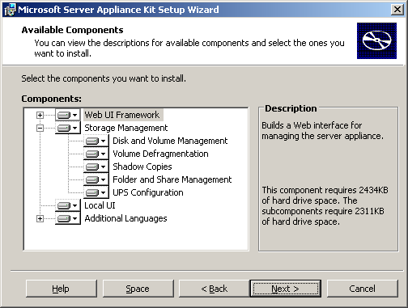This screenshot has width=408, height=308.
Task: Open drive icon dropdown for Additional Languages
Action: (x=68, y=218)
